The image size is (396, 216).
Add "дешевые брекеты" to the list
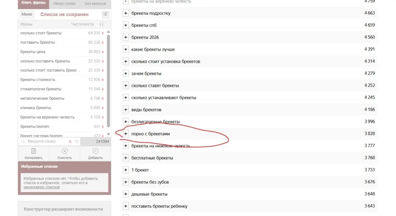tap(126, 194)
